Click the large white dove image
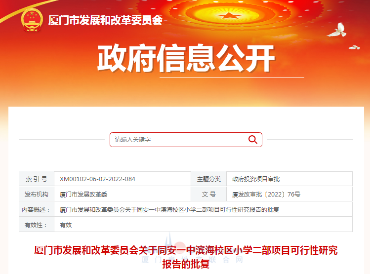 click(337, 30)
